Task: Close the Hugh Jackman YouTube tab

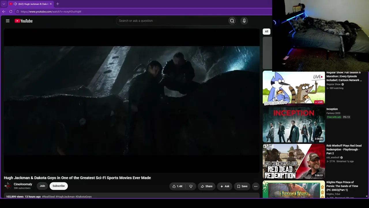Action: (51, 4)
